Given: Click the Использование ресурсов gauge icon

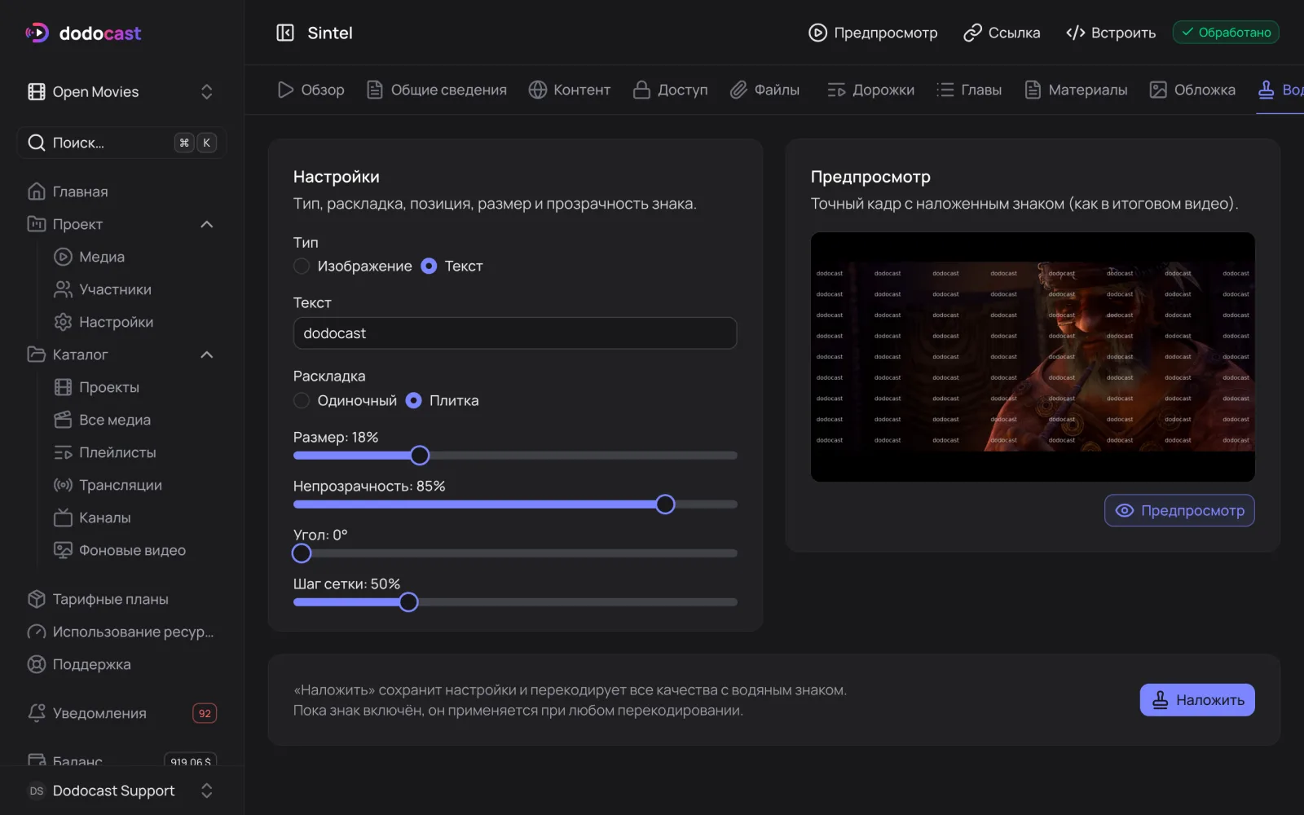Looking at the screenshot, I should [37, 632].
